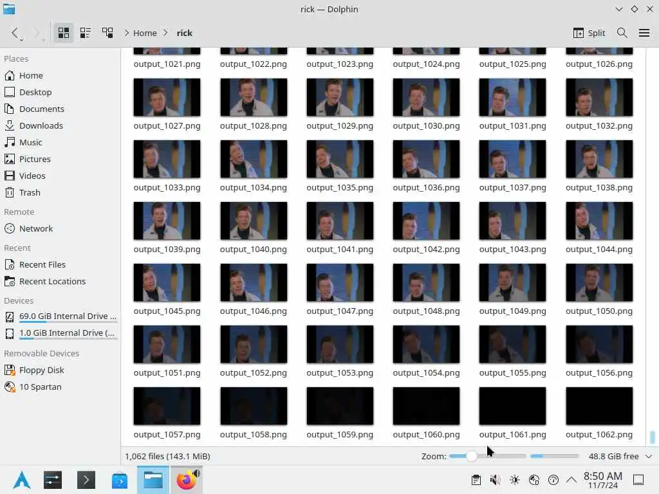This screenshot has width=659, height=494.
Task: Switch to Firefox in the taskbar
Action: tap(186, 480)
